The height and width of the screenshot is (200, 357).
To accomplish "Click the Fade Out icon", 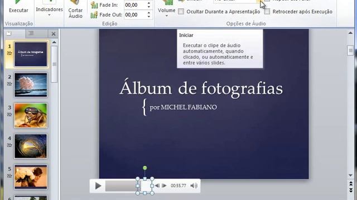I will (x=94, y=15).
